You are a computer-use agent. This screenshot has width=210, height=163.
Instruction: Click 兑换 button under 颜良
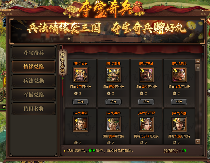coord(113,102)
